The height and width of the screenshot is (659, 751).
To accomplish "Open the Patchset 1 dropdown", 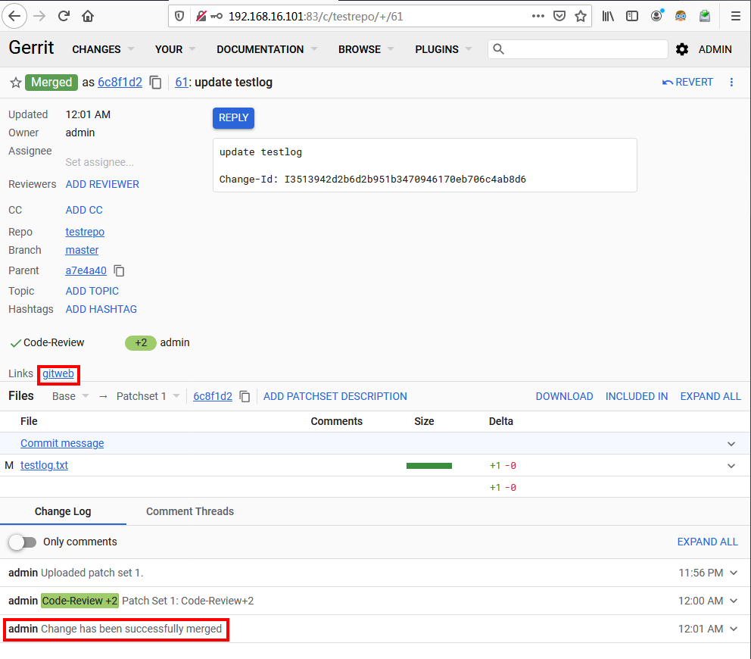I will pyautogui.click(x=148, y=396).
